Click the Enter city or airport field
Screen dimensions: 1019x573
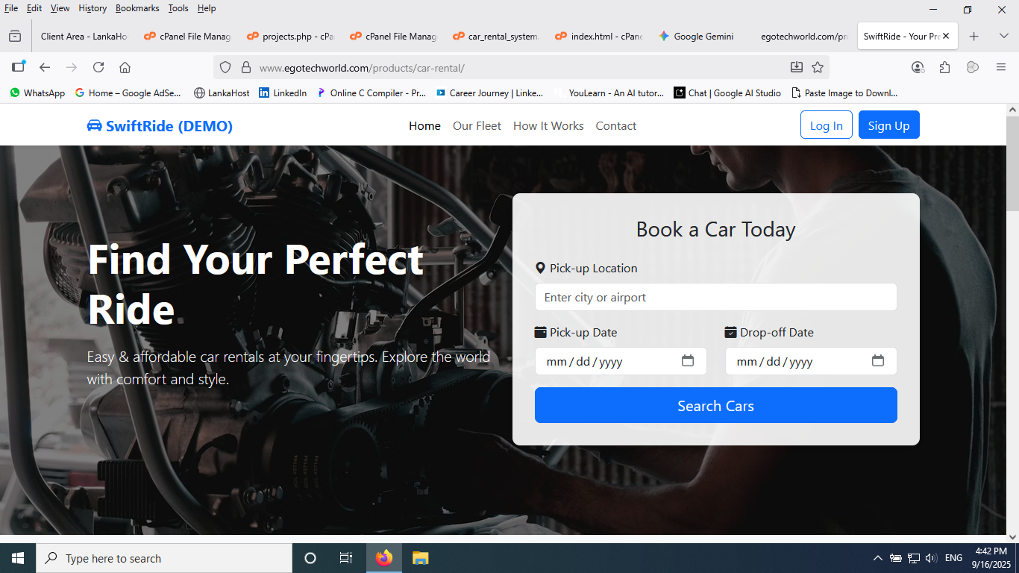(715, 296)
